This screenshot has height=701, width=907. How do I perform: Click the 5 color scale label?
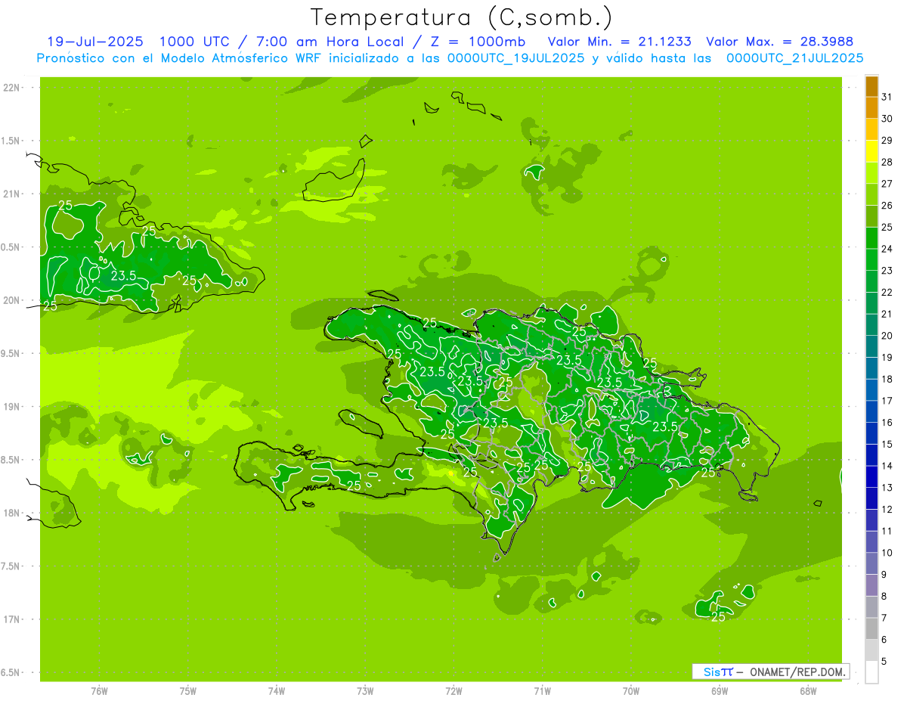tap(884, 661)
